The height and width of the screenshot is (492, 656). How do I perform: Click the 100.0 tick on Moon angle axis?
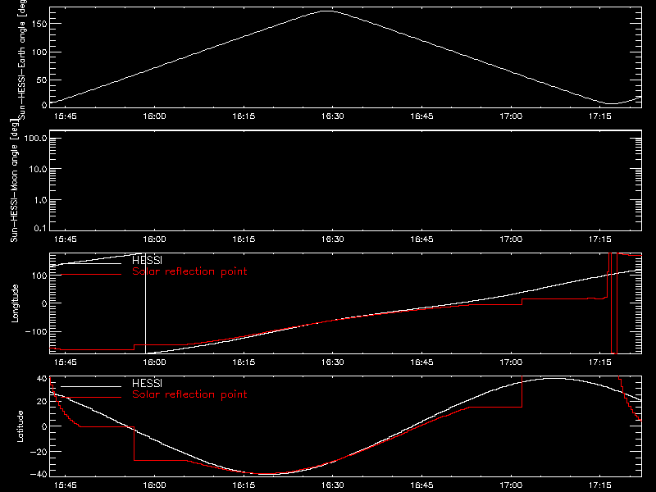pos(35,139)
